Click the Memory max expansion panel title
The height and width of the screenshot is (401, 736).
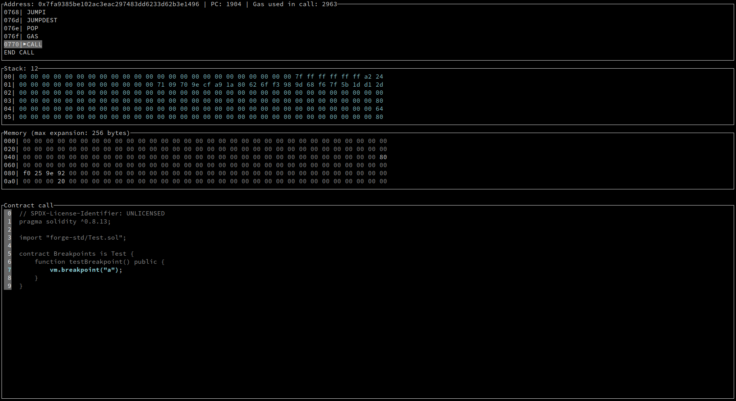click(x=67, y=133)
